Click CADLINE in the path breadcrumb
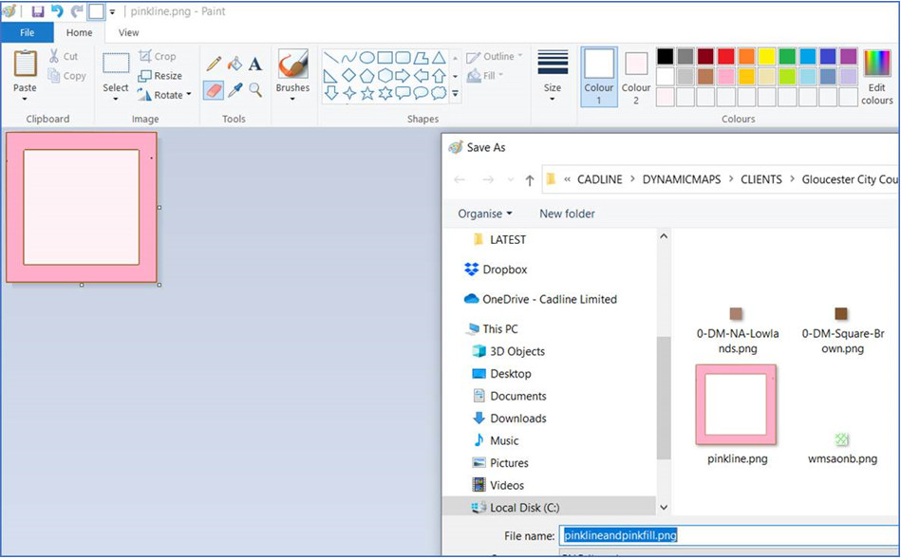901x559 pixels. click(x=599, y=179)
